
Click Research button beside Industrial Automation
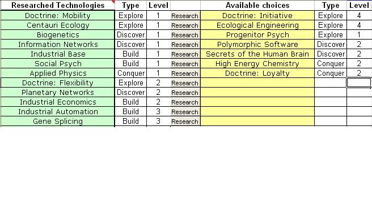click(x=185, y=112)
